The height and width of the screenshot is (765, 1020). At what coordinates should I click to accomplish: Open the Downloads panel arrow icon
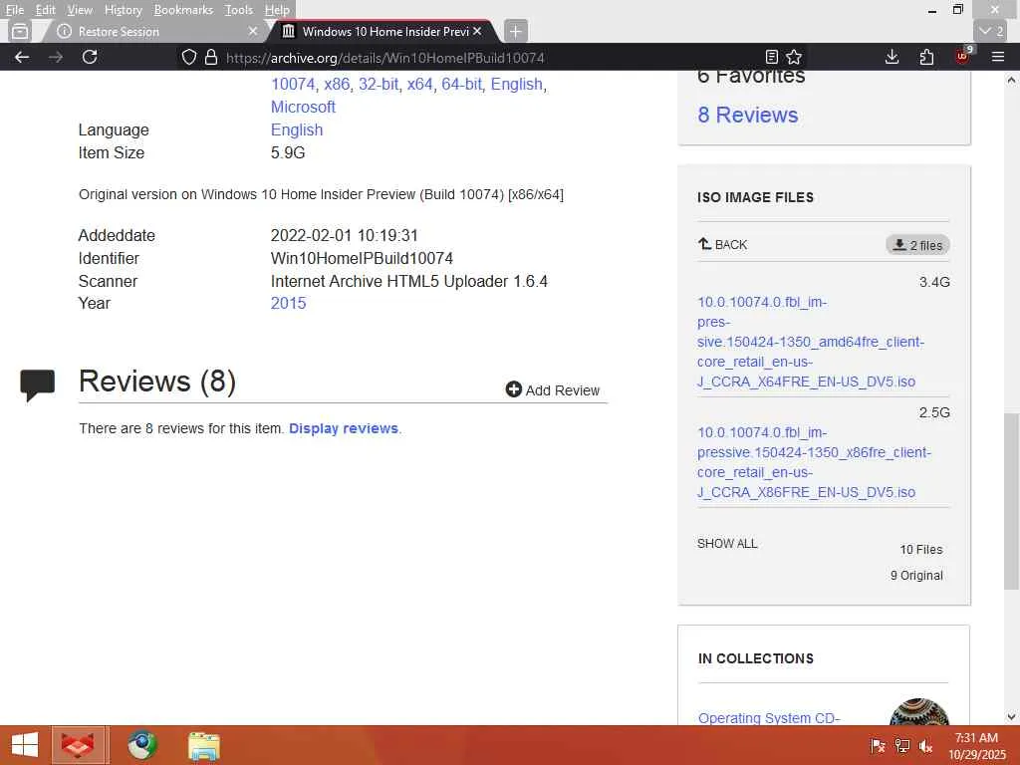pyautogui.click(x=892, y=57)
